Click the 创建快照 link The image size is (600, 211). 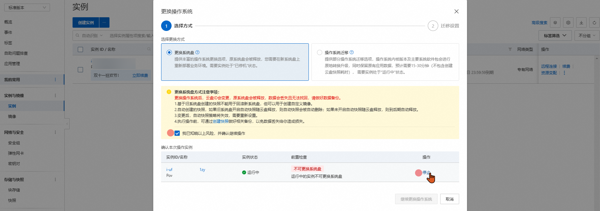221,121
